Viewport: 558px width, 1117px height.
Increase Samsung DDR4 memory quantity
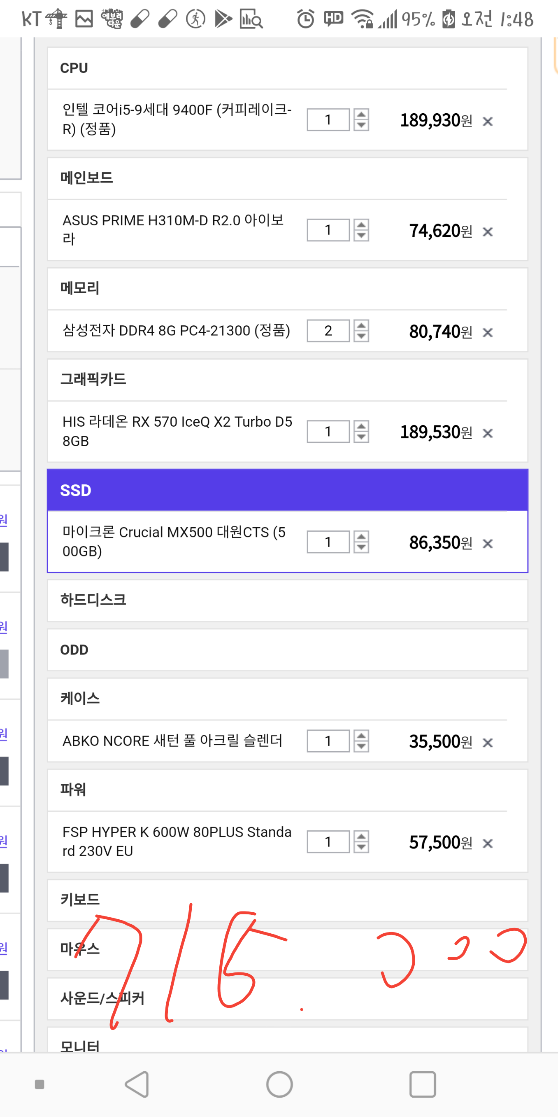pyautogui.click(x=361, y=325)
